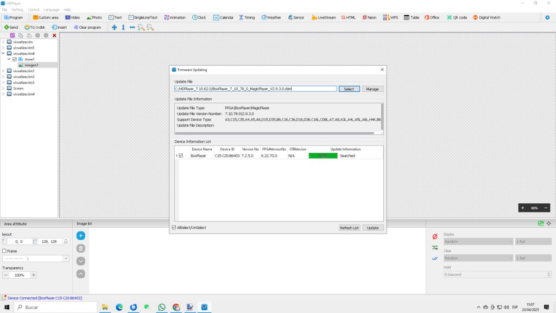Image resolution: width=556 pixels, height=313 pixels.
Task: Open the Language menu
Action: [52, 10]
